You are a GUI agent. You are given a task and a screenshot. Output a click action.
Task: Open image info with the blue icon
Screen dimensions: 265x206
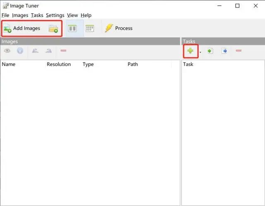tap(20, 50)
